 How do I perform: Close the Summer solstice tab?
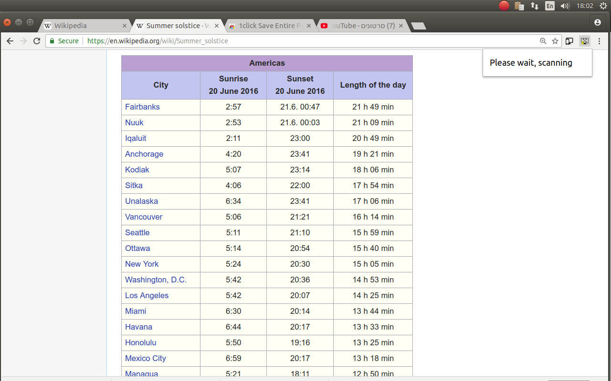tap(217, 26)
